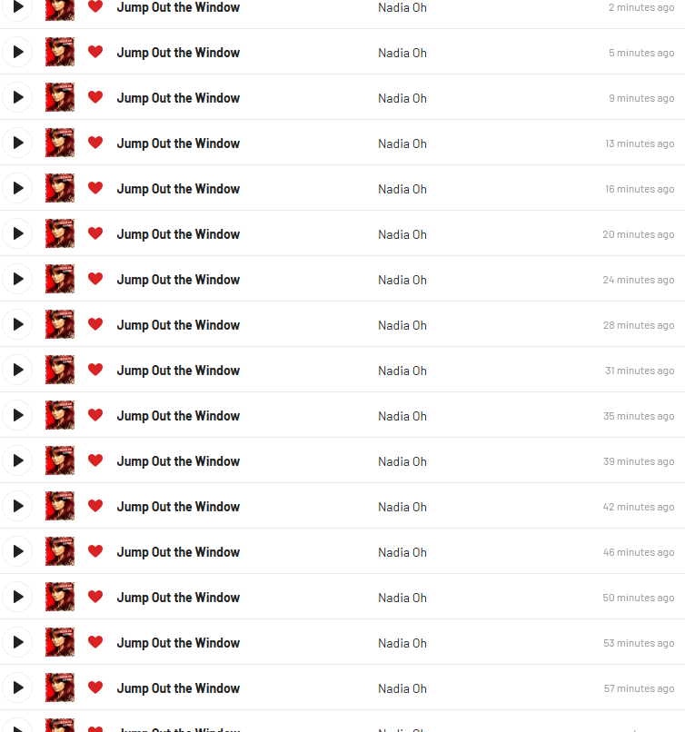Click the "39 minutes ago" timestamp
Viewport: 685px width, 732px height.
click(x=639, y=461)
